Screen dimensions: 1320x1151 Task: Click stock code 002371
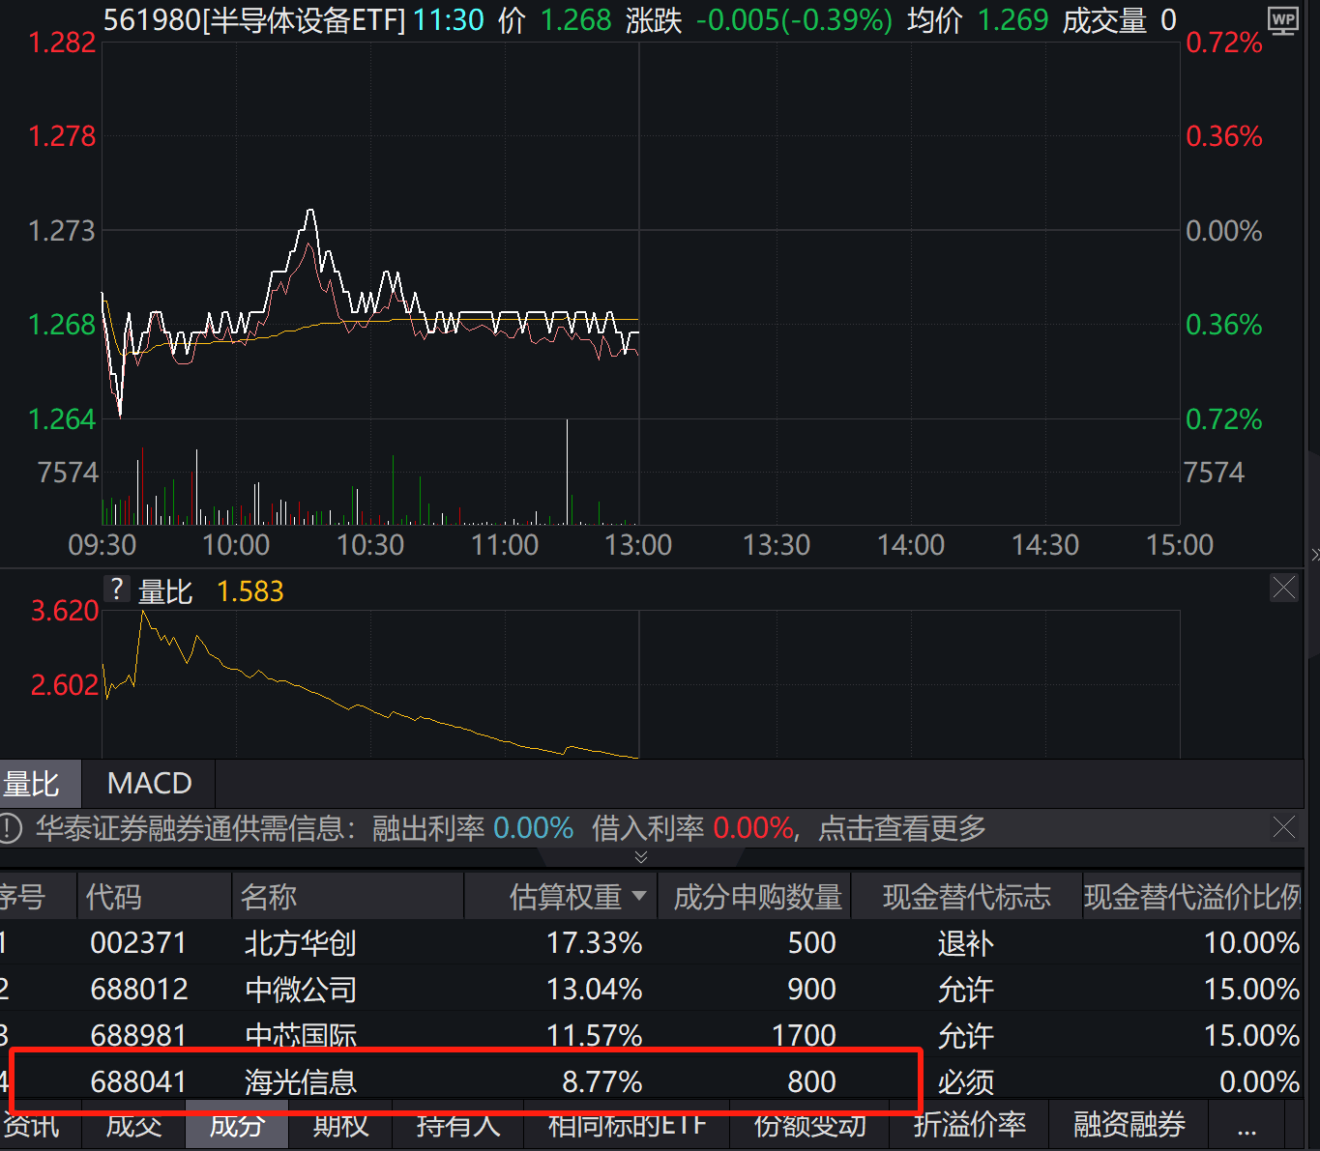coord(138,943)
